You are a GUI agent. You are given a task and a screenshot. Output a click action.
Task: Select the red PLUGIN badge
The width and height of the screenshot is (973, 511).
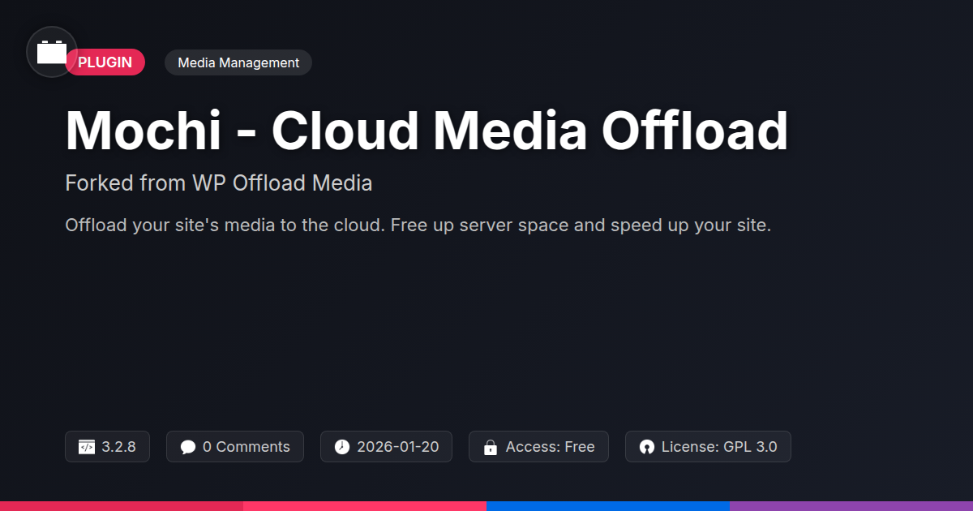105,62
